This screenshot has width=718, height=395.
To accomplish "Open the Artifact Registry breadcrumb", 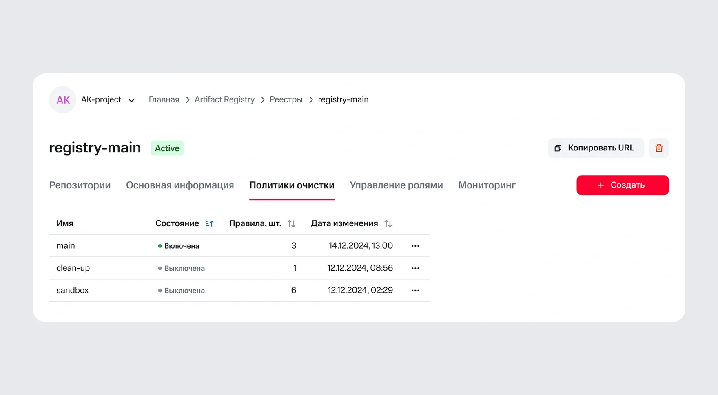I will click(224, 100).
